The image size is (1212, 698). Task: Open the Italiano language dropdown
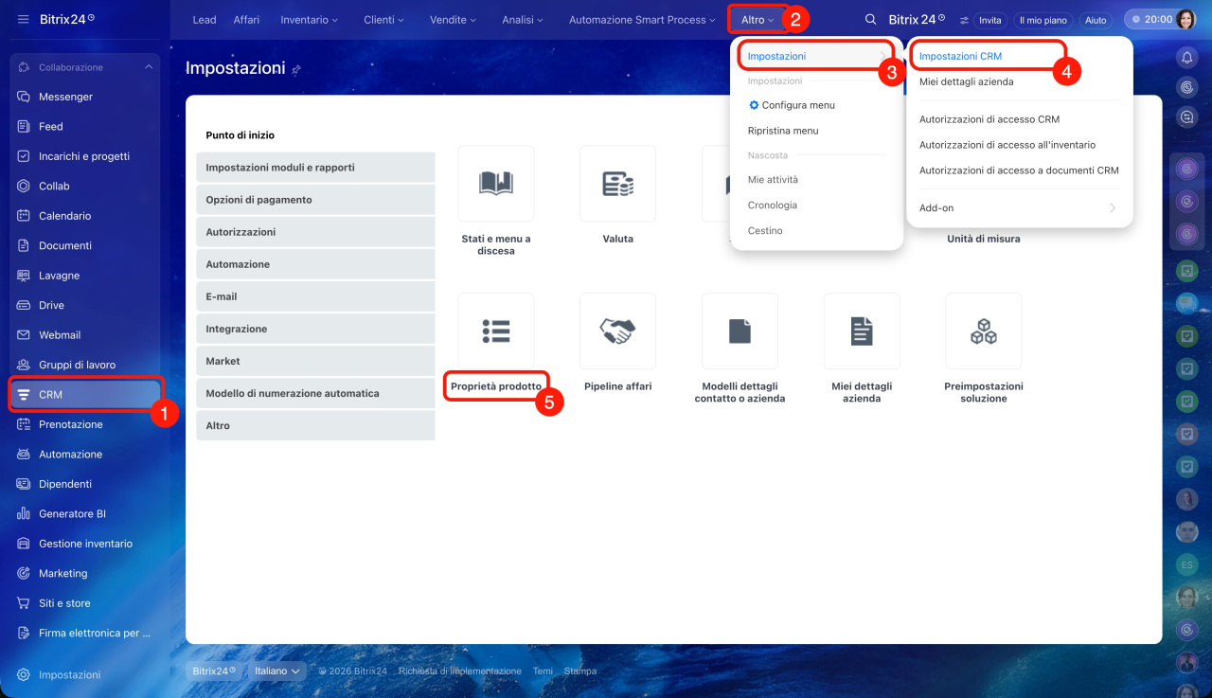tap(277, 671)
